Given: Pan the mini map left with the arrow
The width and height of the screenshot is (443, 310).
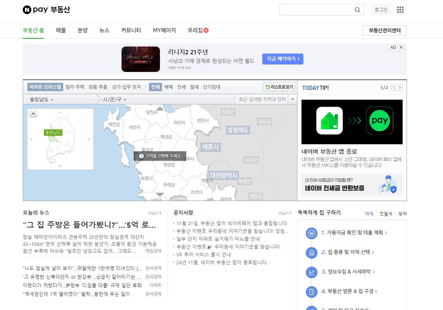Looking at the screenshot, I should [31, 139].
